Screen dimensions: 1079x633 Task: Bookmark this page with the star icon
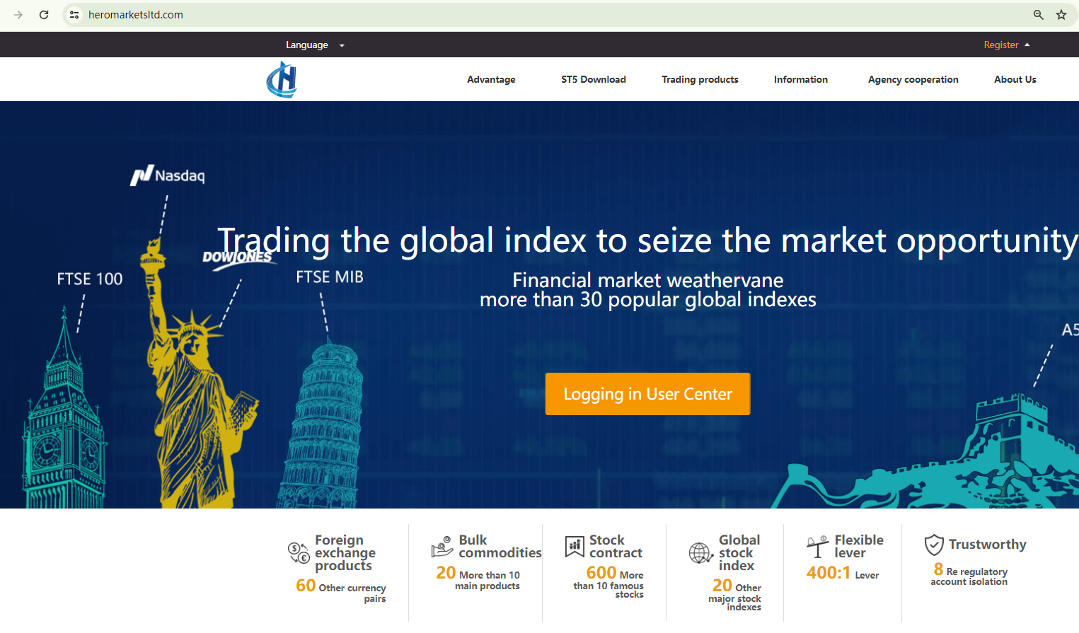[1061, 15]
